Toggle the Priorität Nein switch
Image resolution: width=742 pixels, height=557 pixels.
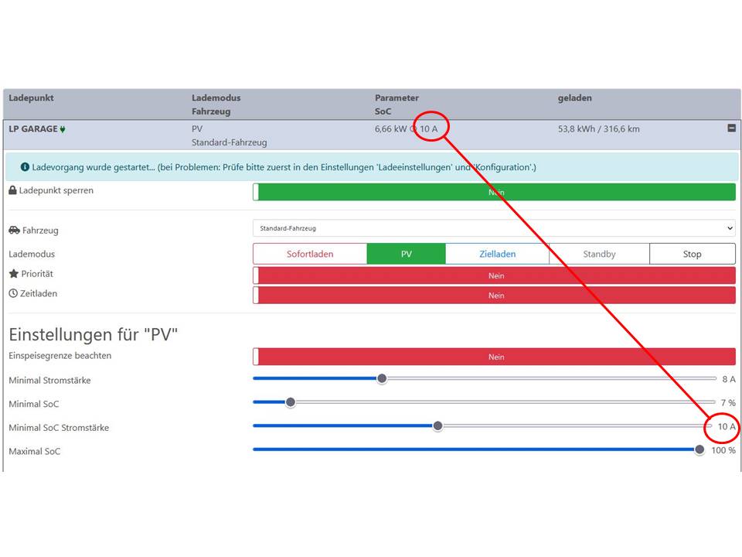tap(494, 275)
